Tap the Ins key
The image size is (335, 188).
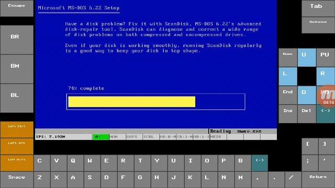288,114
